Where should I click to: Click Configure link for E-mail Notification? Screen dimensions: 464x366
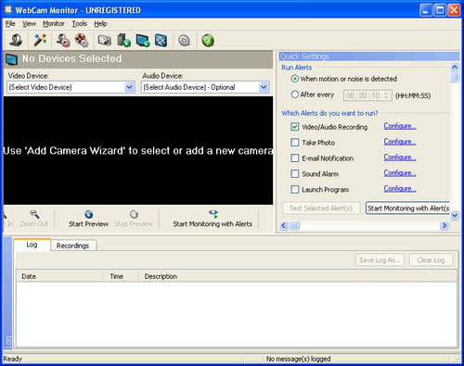(400, 158)
